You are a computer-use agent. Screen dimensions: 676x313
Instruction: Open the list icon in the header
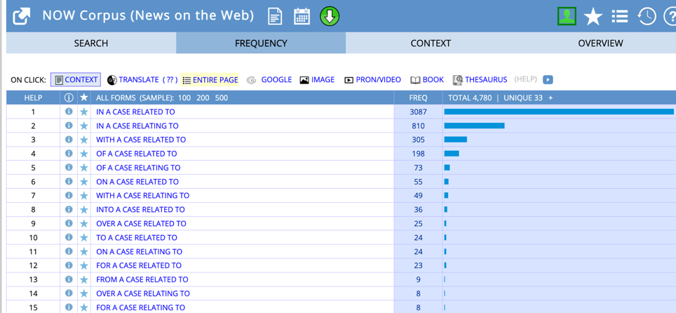(619, 16)
